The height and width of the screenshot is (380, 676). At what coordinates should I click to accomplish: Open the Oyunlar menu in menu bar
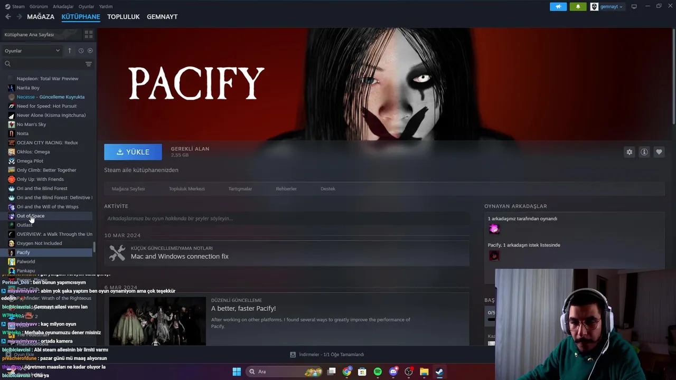pyautogui.click(x=86, y=6)
